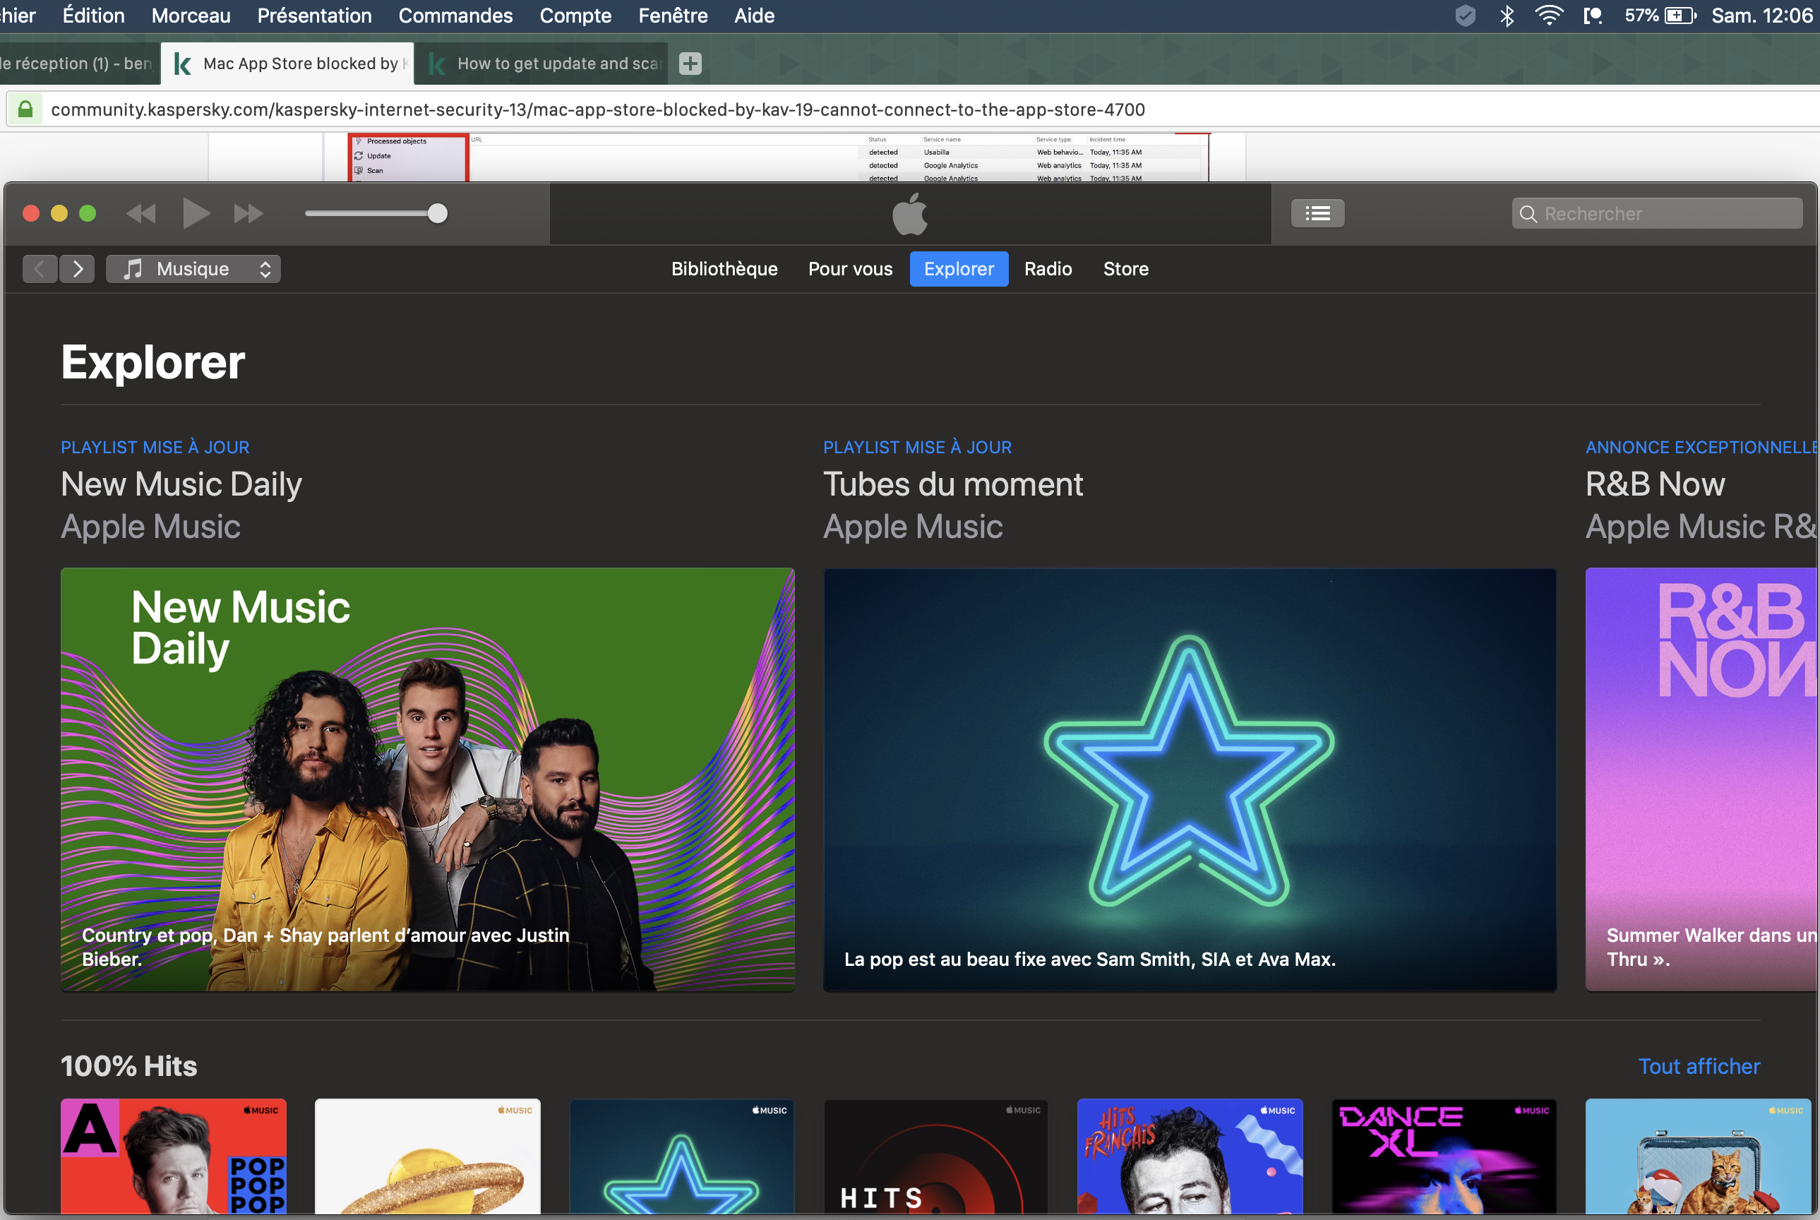Go back with the left chevron button
The height and width of the screenshot is (1220, 1820).
tap(40, 269)
